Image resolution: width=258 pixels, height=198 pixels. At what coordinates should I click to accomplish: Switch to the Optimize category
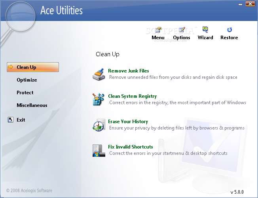(27, 80)
